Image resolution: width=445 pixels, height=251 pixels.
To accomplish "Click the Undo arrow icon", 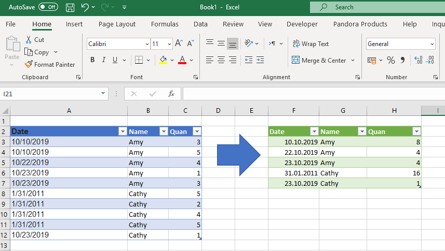I will [x=85, y=7].
